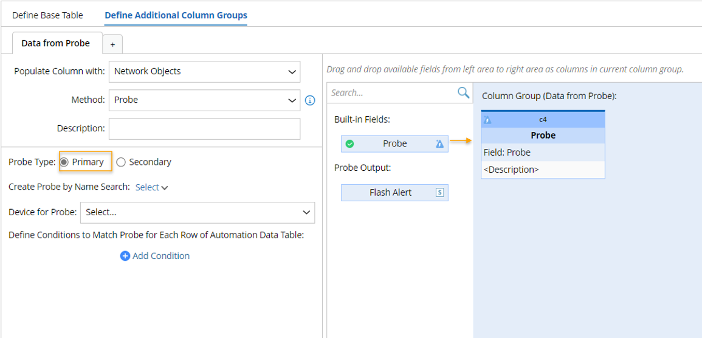The height and width of the screenshot is (338, 702).
Task: Click blue plus icon for Add Condition
Action: 125,256
